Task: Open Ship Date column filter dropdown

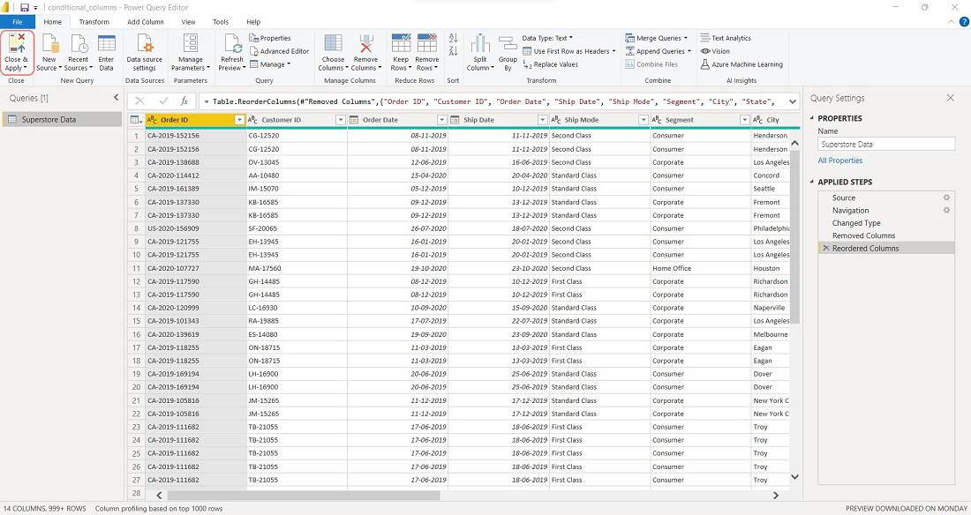Action: click(543, 119)
